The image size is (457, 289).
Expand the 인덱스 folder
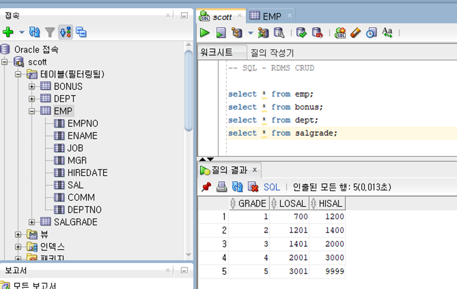18,247
